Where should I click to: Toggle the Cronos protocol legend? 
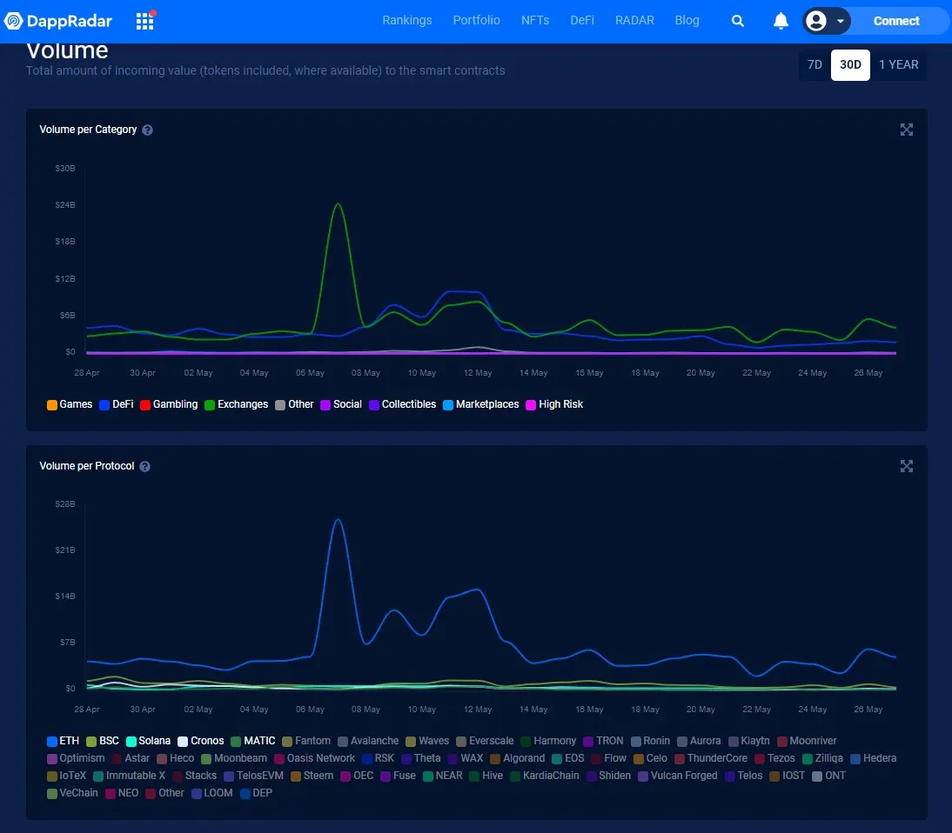pyautogui.click(x=201, y=742)
